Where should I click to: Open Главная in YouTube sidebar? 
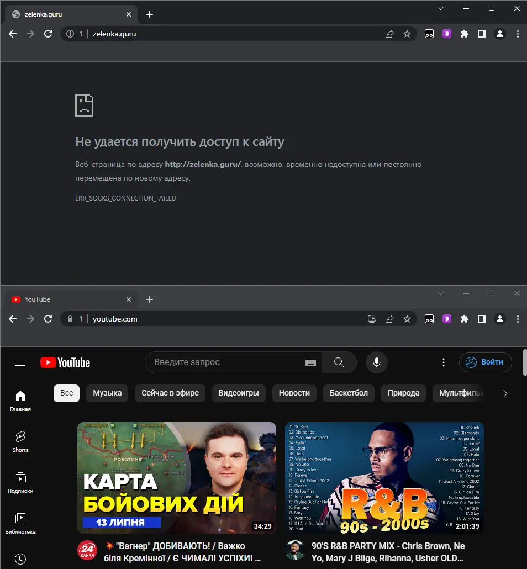20,401
